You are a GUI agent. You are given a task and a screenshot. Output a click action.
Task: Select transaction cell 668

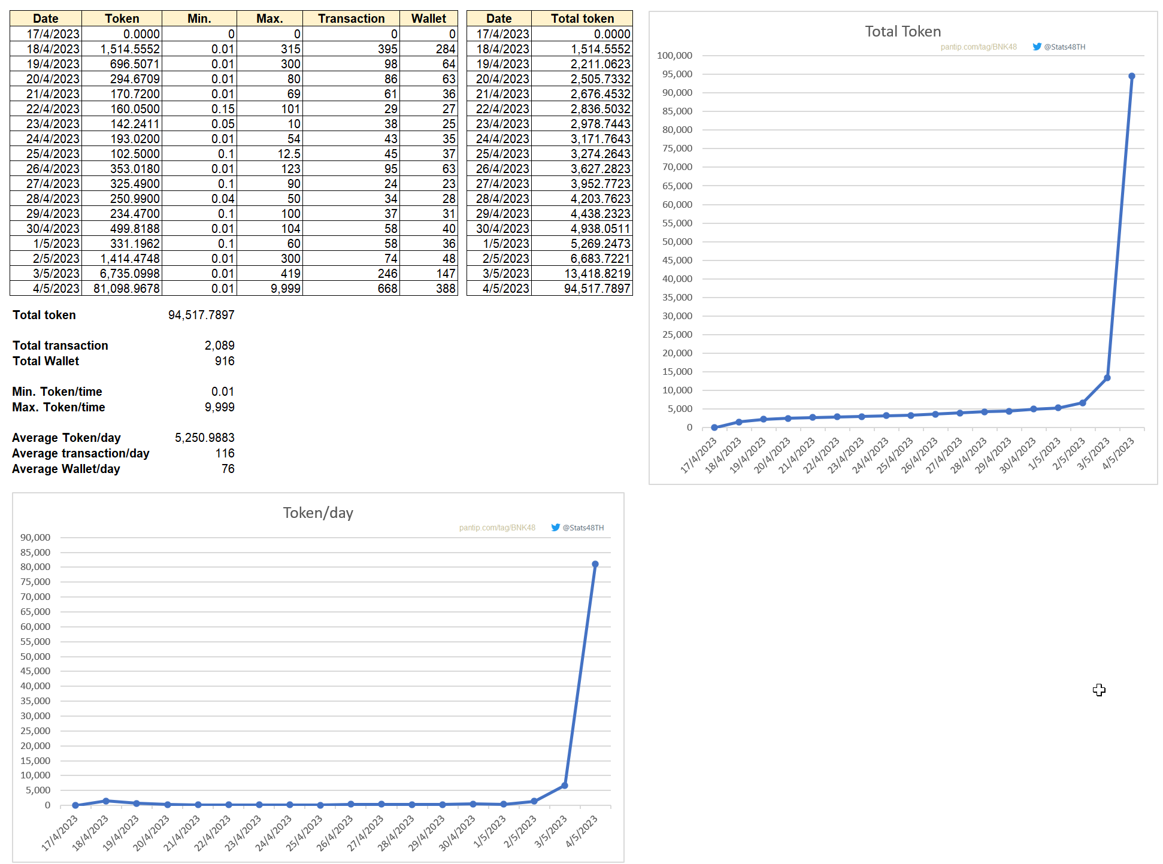(x=352, y=288)
